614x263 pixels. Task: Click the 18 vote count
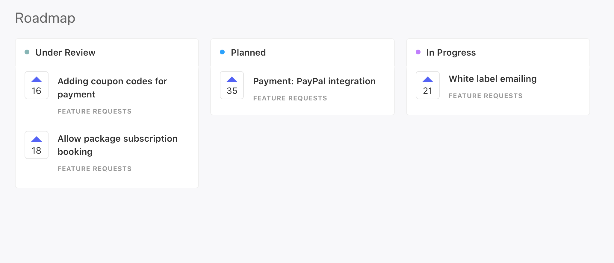pyautogui.click(x=37, y=151)
